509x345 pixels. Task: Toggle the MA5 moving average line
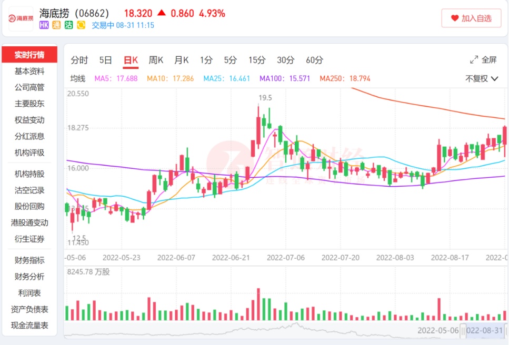(115, 79)
